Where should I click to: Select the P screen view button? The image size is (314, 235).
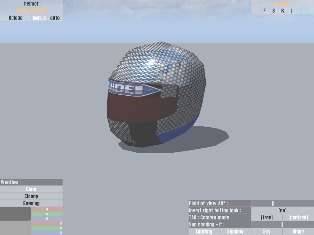[x=256, y=11]
